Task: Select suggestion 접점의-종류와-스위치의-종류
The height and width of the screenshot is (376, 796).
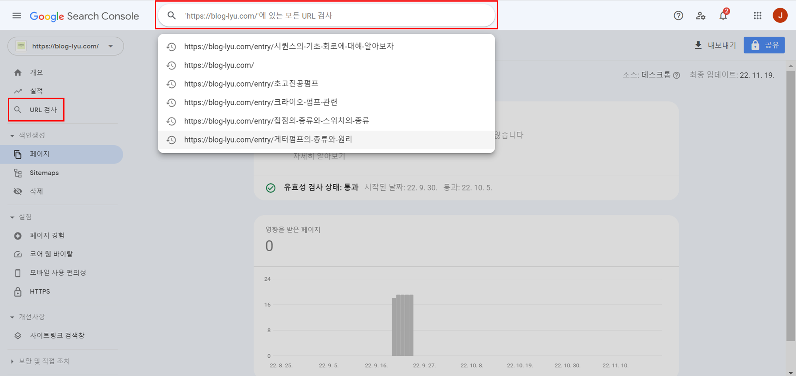Action: tap(326, 121)
